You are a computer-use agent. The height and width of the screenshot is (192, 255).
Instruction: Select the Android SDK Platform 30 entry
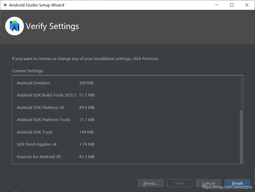point(40,108)
